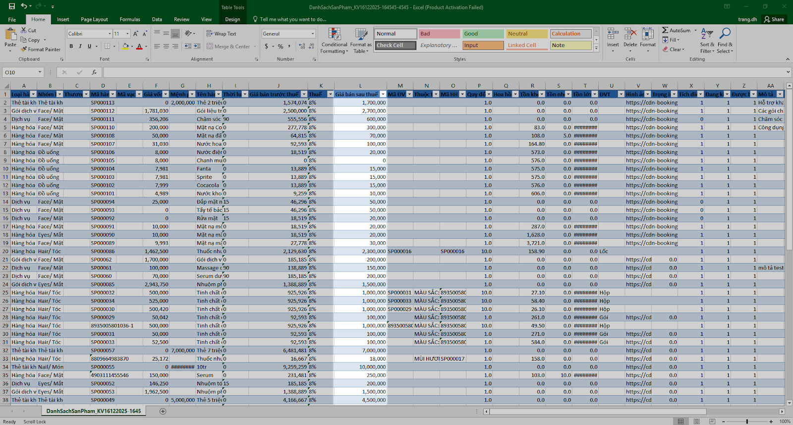This screenshot has width=793, height=425.
Task: Toggle top vertical alignment
Action: pos(157,34)
